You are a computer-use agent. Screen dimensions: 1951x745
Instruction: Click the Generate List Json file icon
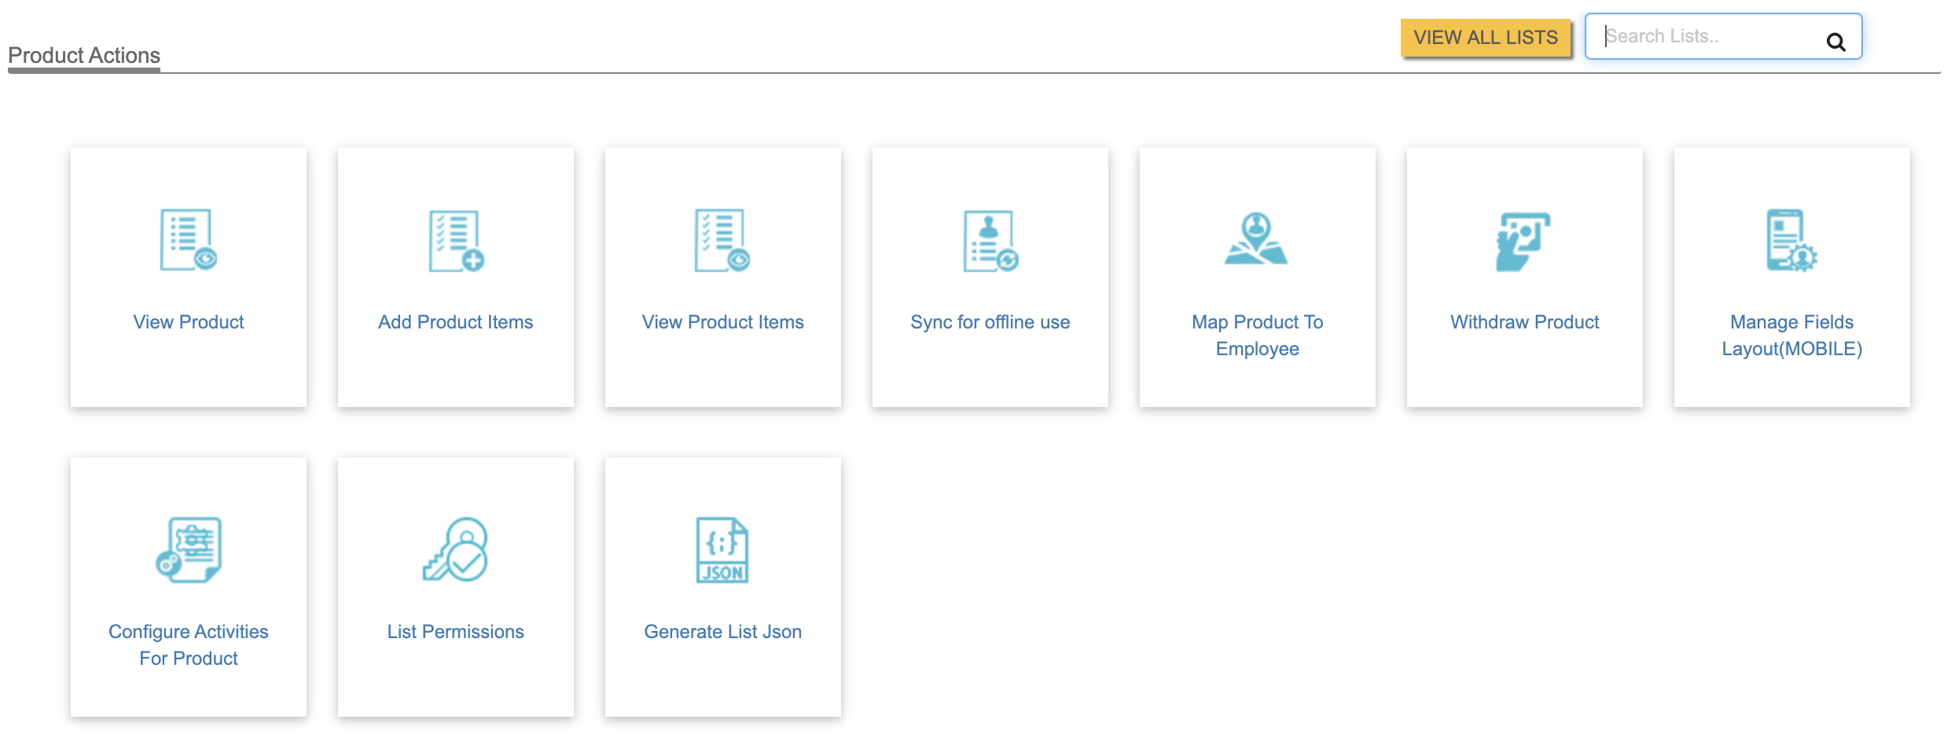click(722, 549)
